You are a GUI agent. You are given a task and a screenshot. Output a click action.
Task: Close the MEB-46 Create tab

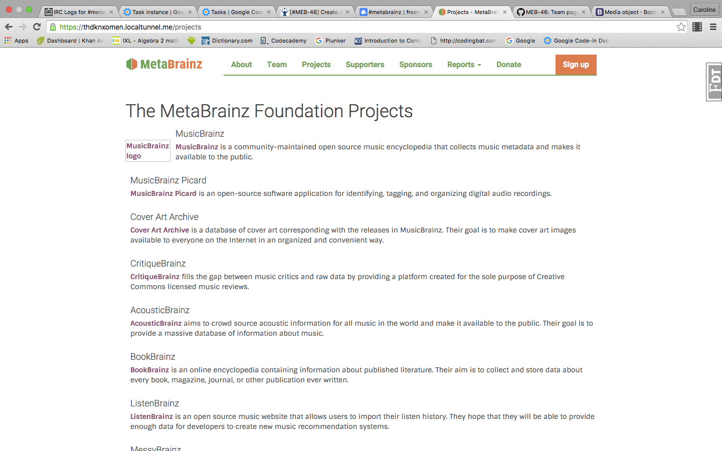click(347, 12)
